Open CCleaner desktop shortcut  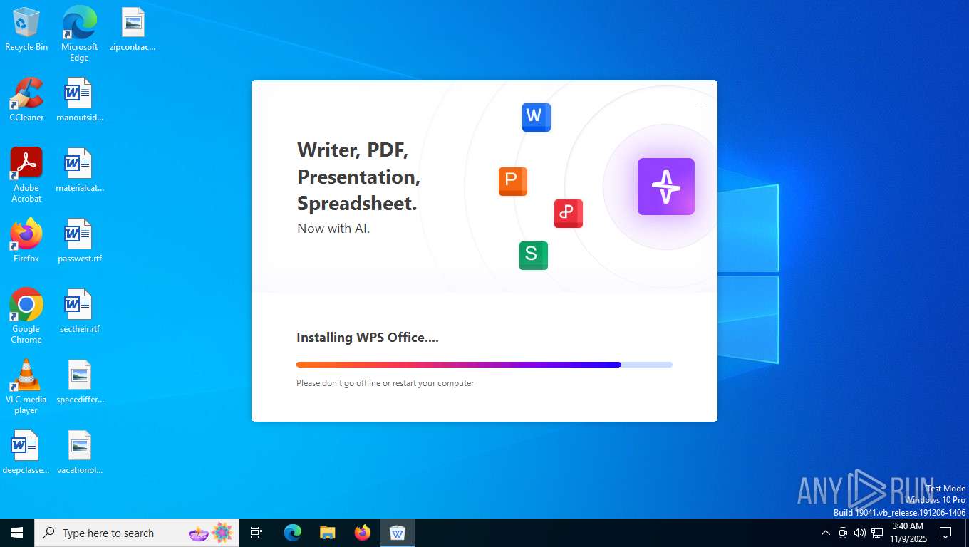(x=26, y=100)
